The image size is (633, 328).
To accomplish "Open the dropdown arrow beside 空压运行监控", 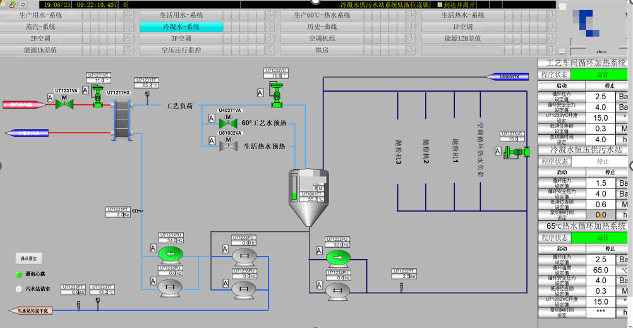I will [x=270, y=50].
